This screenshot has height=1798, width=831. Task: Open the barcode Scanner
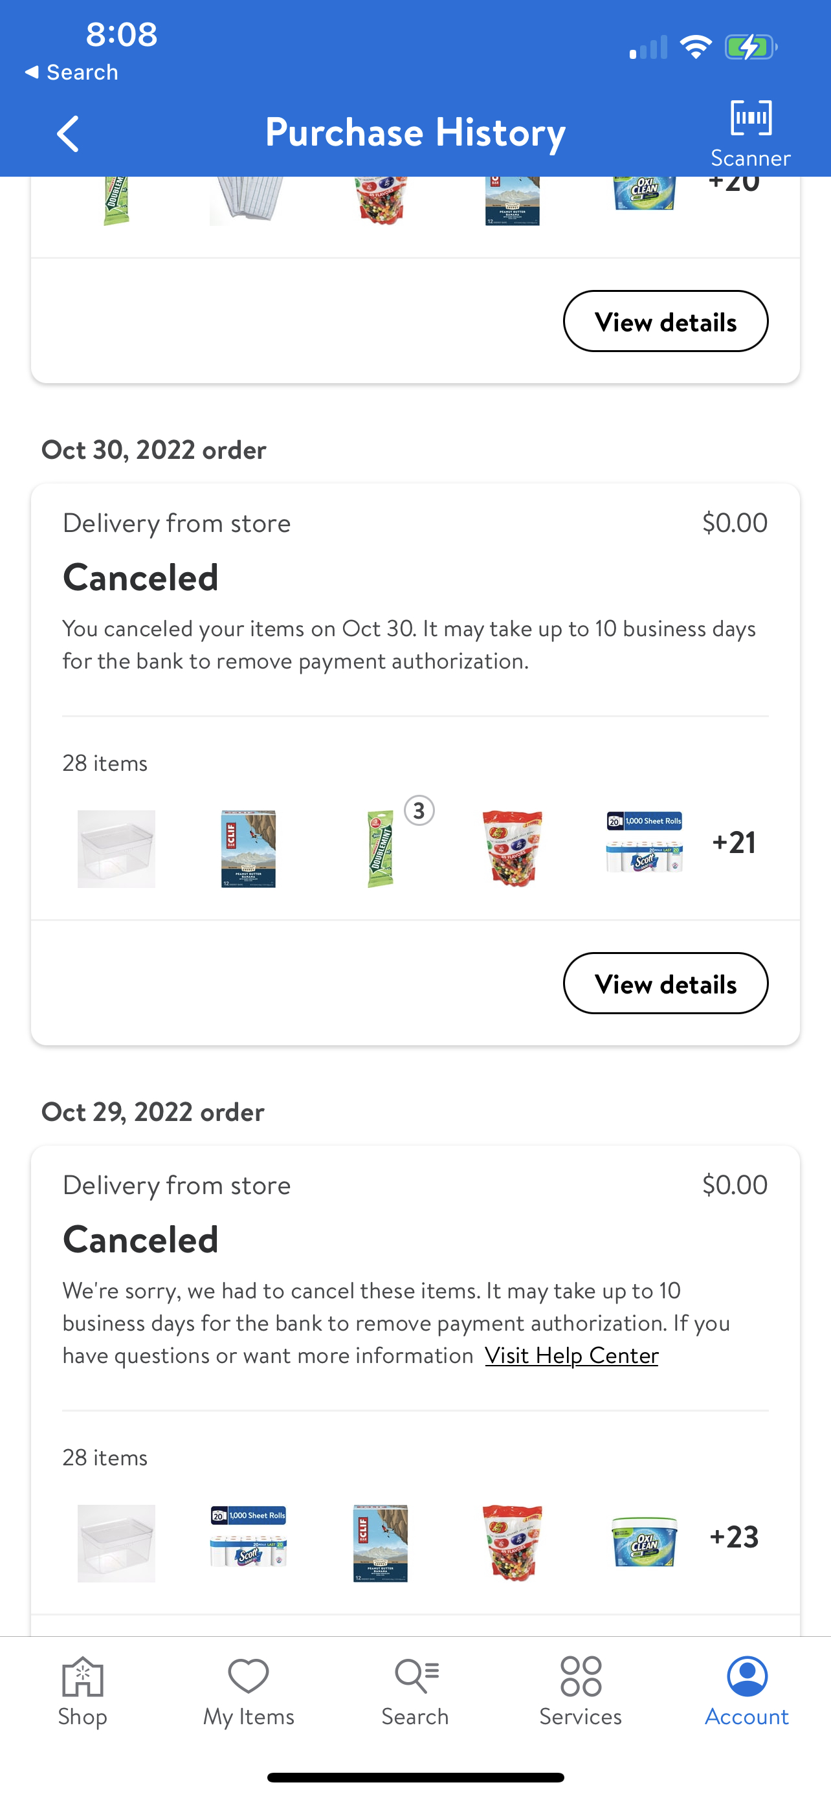[x=750, y=133]
